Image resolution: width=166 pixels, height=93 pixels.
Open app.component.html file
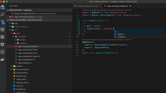(x=28, y=50)
